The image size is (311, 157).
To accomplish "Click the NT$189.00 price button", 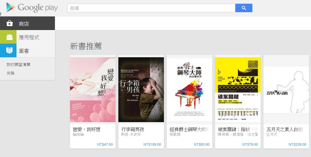I will tap(152, 145).
